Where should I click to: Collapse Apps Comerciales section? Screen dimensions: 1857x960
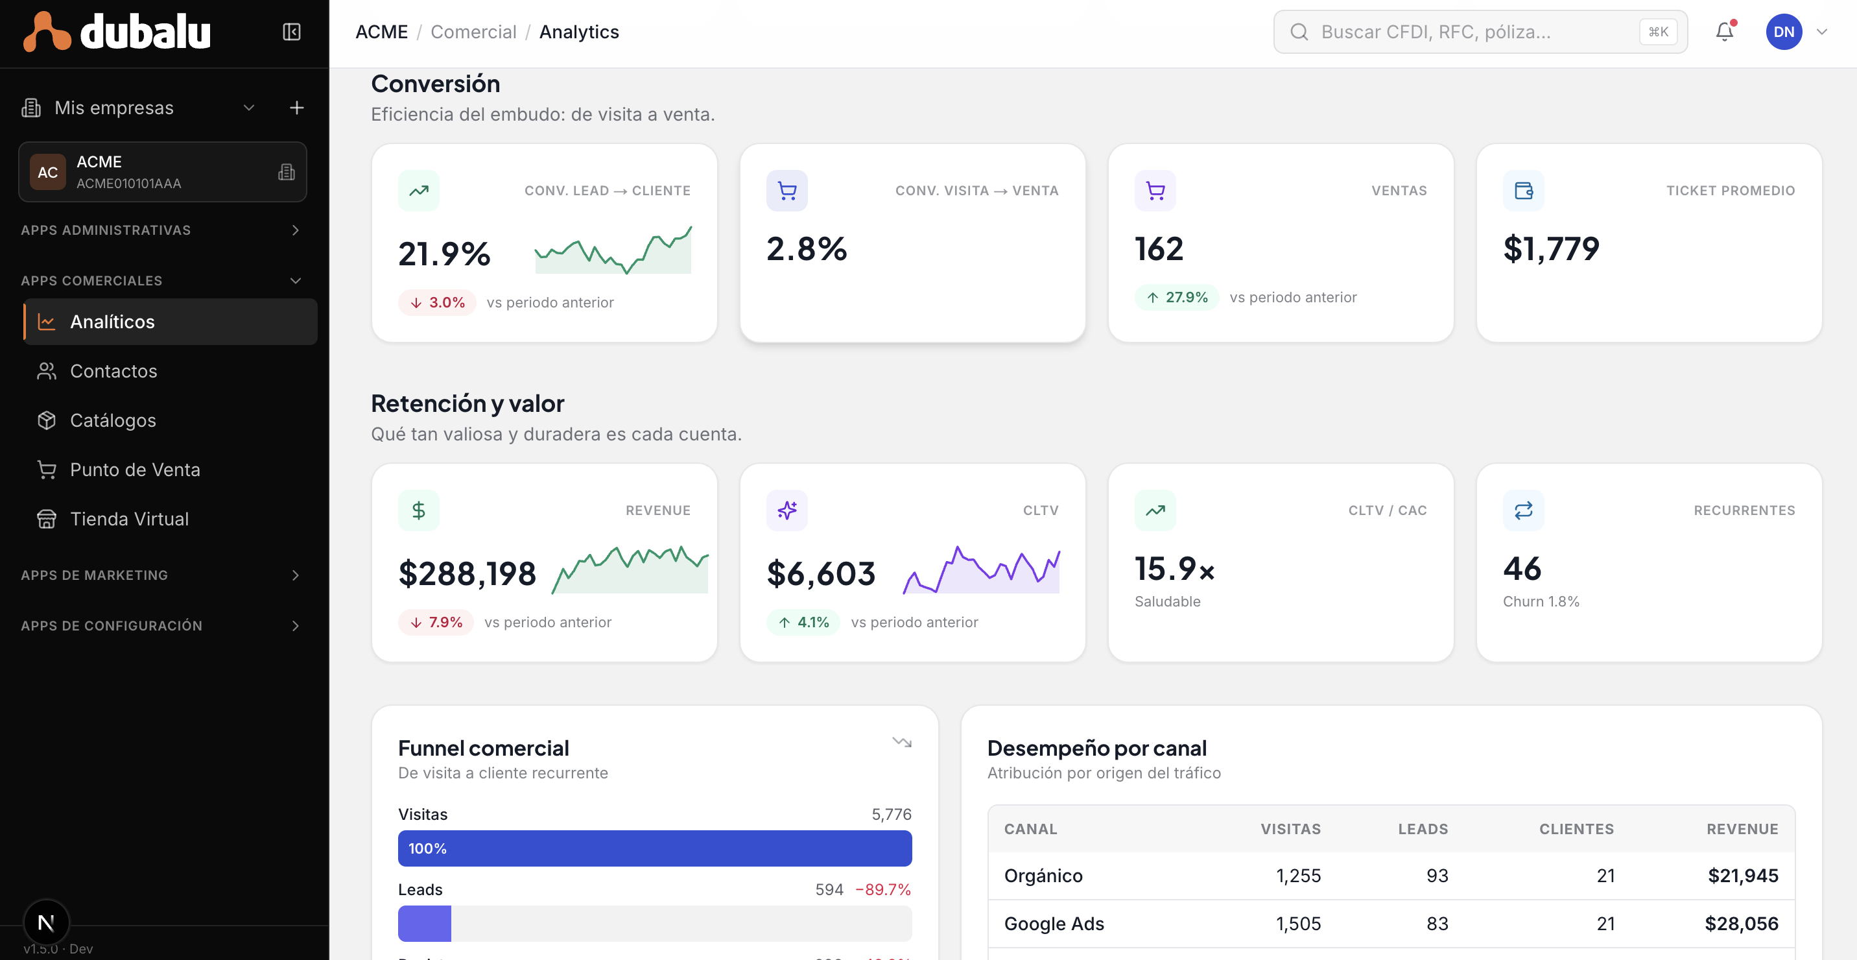coord(161,281)
